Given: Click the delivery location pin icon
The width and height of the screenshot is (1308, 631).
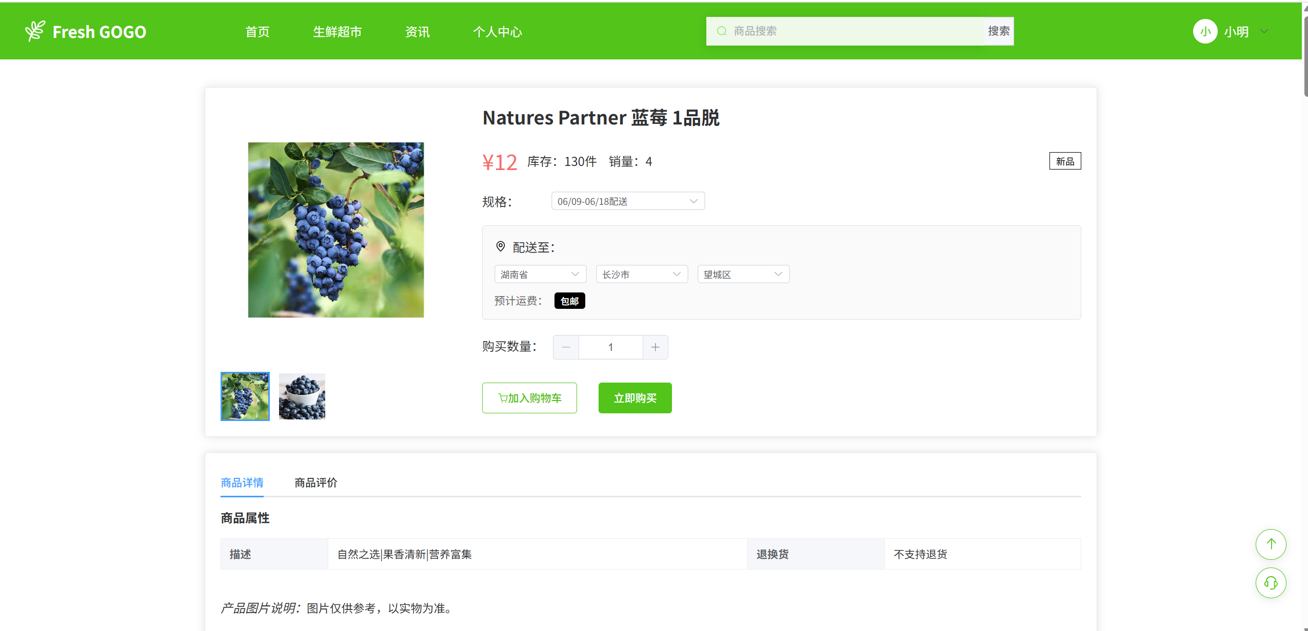Looking at the screenshot, I should click(501, 247).
